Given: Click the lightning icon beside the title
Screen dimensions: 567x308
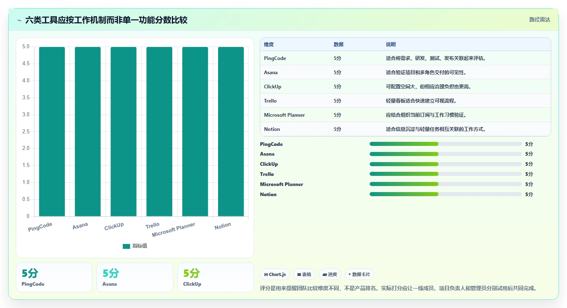Looking at the screenshot, I should click(19, 20).
